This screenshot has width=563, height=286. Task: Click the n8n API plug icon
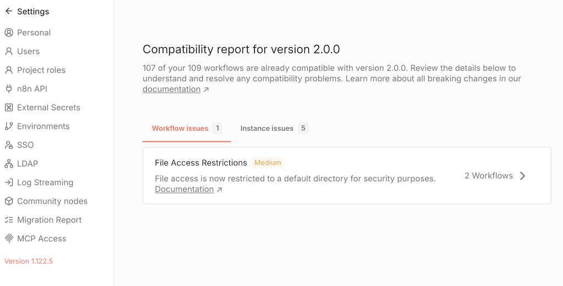click(x=9, y=89)
